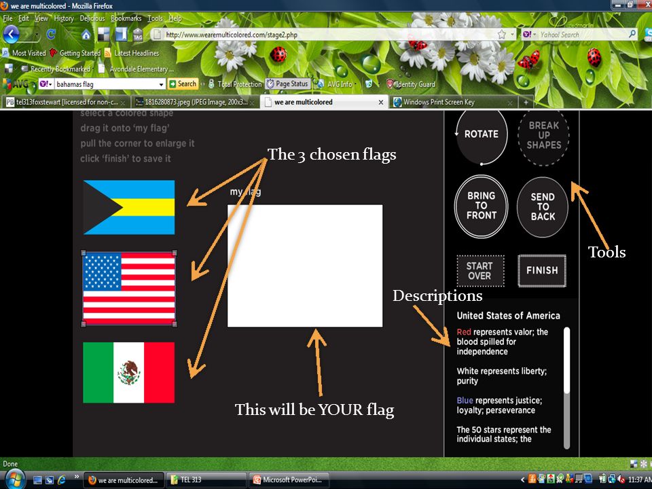
Task: Open the AVG toolbar Y! engine dropdown
Action: tap(46, 84)
